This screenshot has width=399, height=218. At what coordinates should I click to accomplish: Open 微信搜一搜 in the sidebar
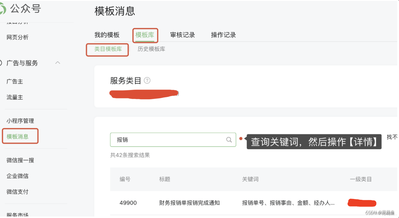click(20, 160)
